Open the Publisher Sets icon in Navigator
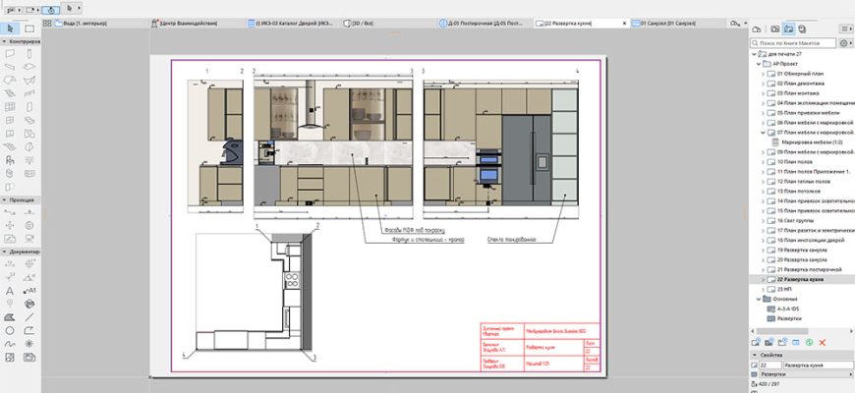Image resolution: width=855 pixels, height=393 pixels. tap(803, 30)
